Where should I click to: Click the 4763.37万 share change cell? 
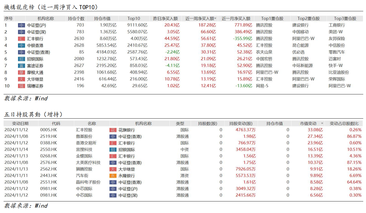point(245,130)
